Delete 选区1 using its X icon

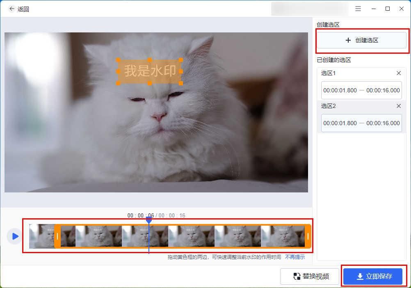coord(398,73)
